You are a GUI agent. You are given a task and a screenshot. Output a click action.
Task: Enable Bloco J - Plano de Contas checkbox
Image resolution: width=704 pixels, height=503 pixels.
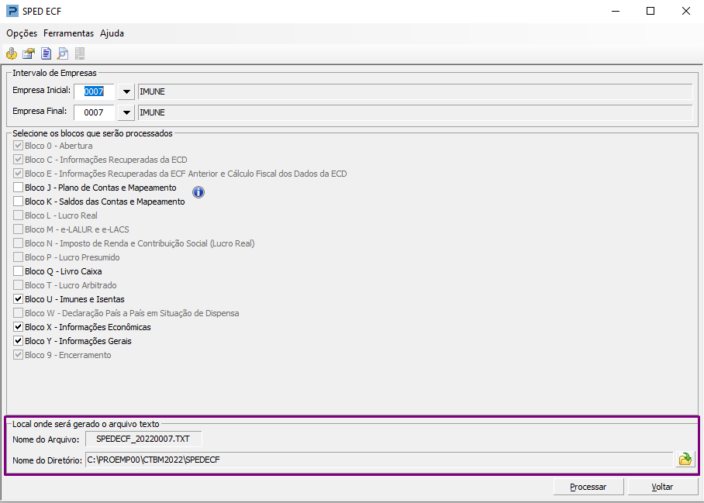pyautogui.click(x=18, y=188)
